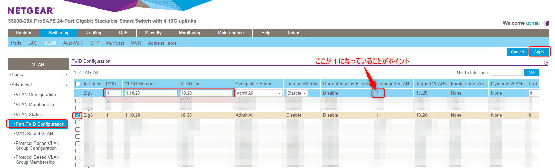Click the Tagged VLANs column header
The width and height of the screenshot is (555, 168).
pyautogui.click(x=431, y=84)
